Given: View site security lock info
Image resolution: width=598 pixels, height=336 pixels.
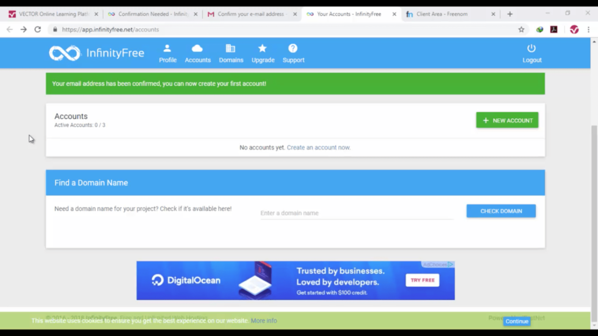Looking at the screenshot, I should [x=55, y=29].
